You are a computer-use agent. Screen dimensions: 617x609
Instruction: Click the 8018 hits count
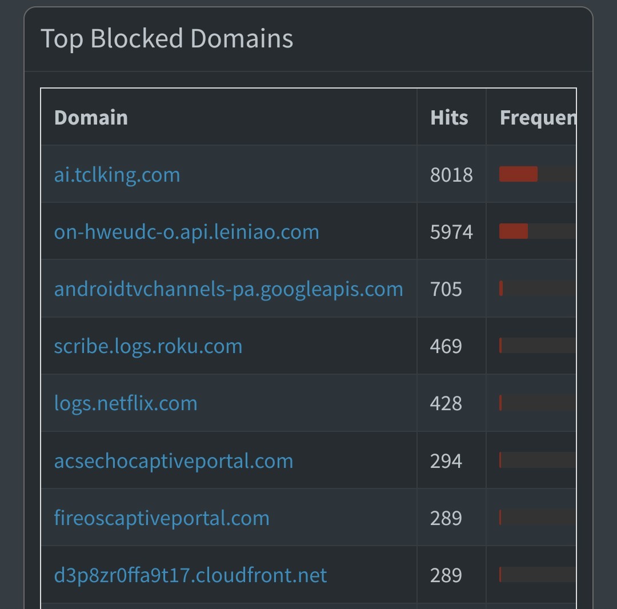451,174
